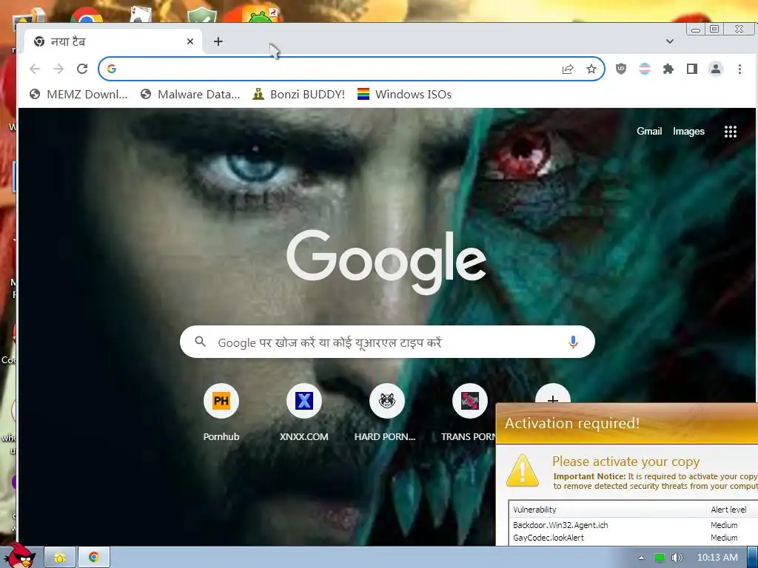
Task: Select Backdoor.Win32.Agent.ich row in popup
Action: (633, 525)
